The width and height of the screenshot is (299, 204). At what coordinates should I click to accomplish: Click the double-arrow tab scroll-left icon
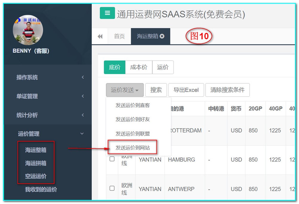100,36
